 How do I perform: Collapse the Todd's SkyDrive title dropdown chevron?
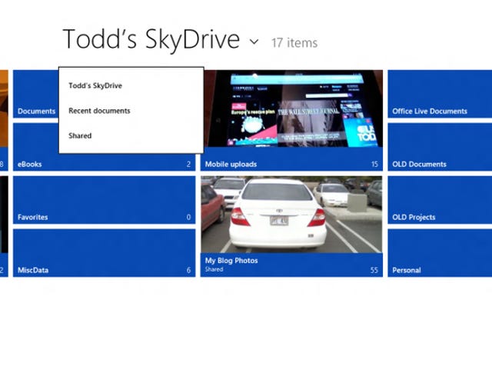[x=254, y=42]
